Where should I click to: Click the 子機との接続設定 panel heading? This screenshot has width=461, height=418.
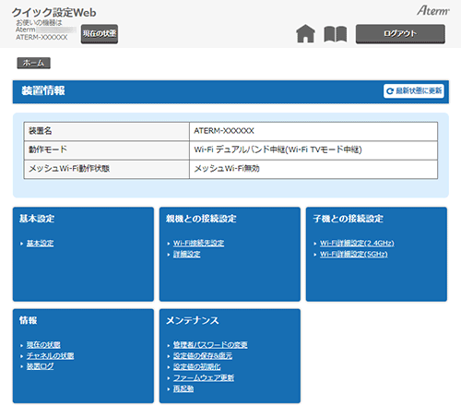[x=348, y=219]
